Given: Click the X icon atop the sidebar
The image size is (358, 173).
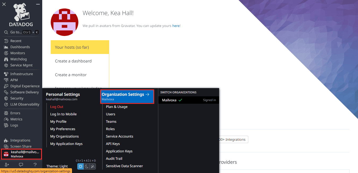Looking at the screenshot, I should click(x=4, y=4).
